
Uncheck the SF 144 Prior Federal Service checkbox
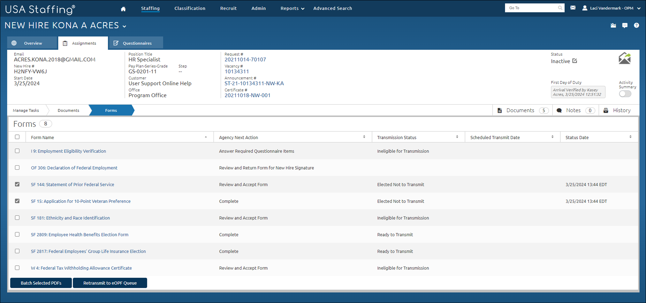coord(17,184)
